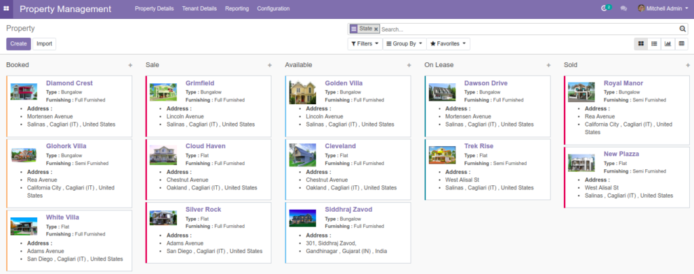The width and height of the screenshot is (694, 274).
Task: Add a card in the Sold column
Action: (688, 65)
